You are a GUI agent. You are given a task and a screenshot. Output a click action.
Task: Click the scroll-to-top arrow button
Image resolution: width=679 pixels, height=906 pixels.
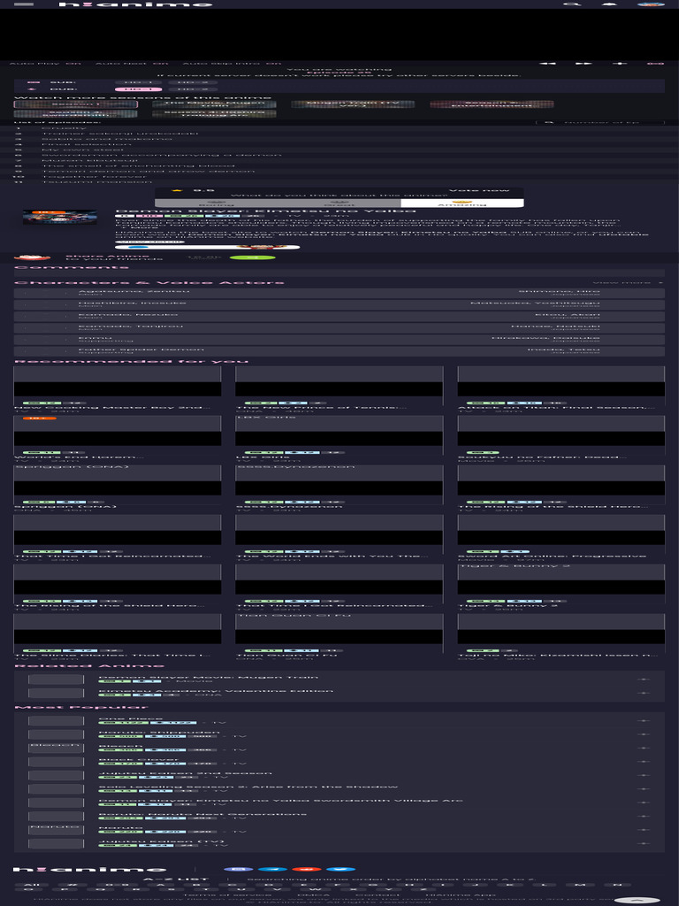[637, 900]
